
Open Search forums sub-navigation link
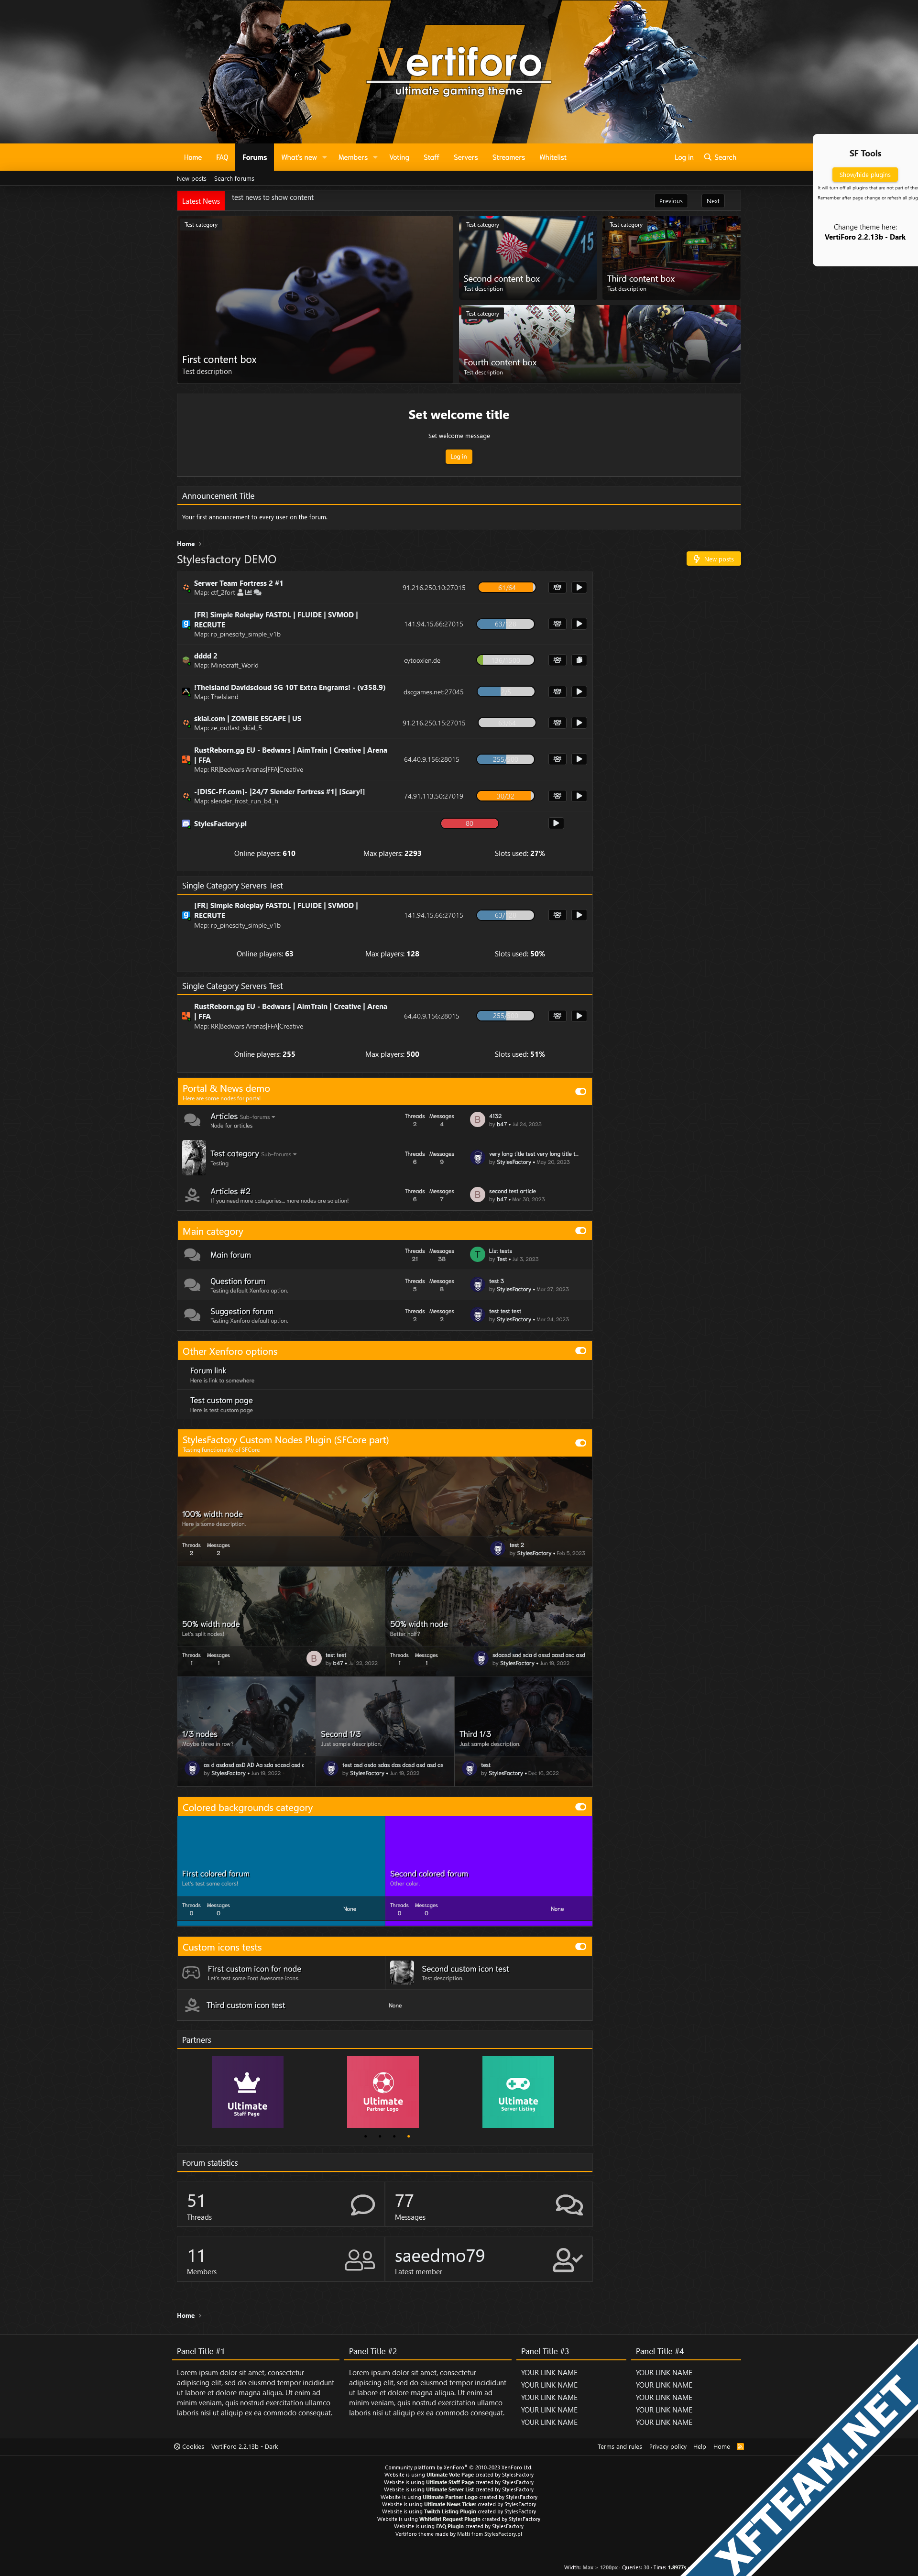click(x=234, y=179)
